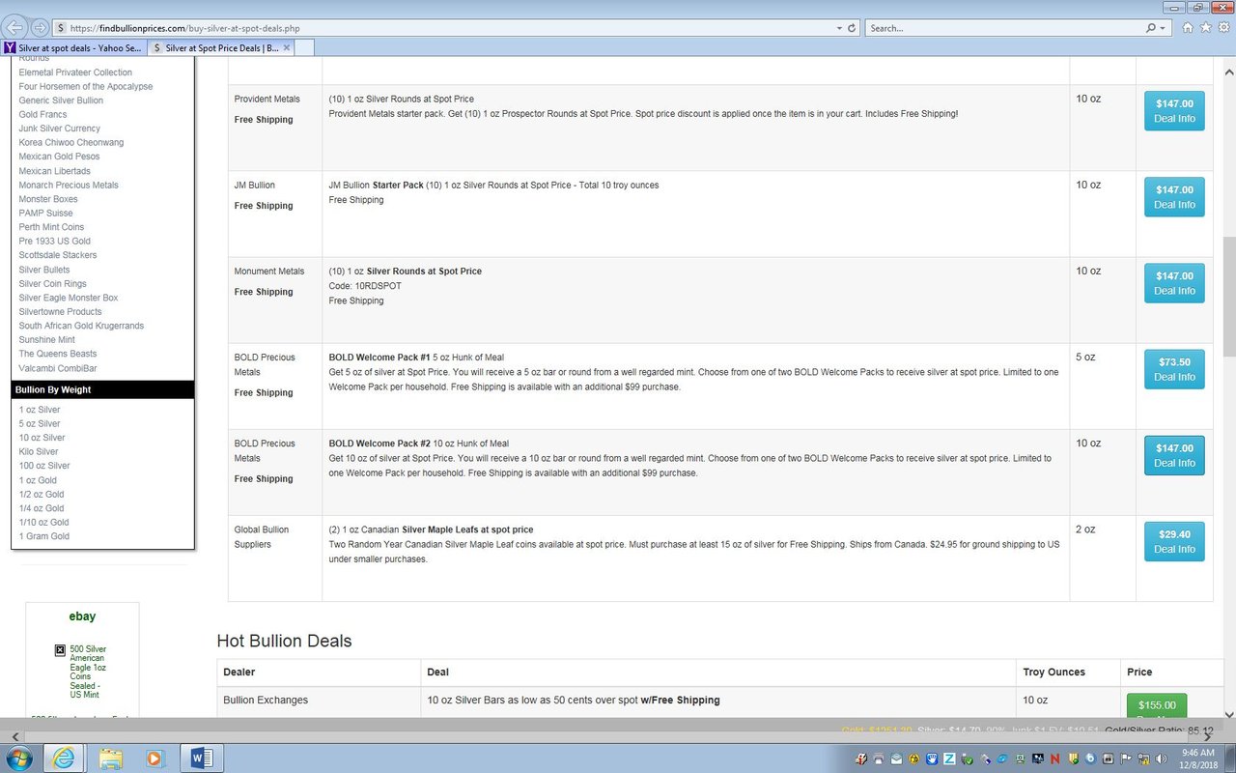Viewport: 1236px width, 773px height.
Task: Open Junk Silver Currency link
Action: [x=60, y=129]
